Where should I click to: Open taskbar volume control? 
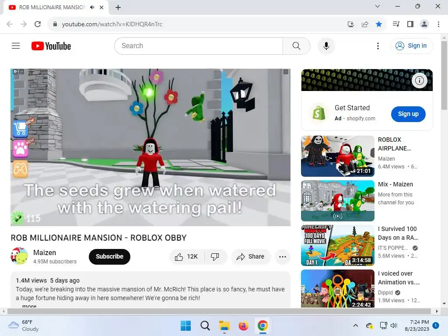(394, 325)
